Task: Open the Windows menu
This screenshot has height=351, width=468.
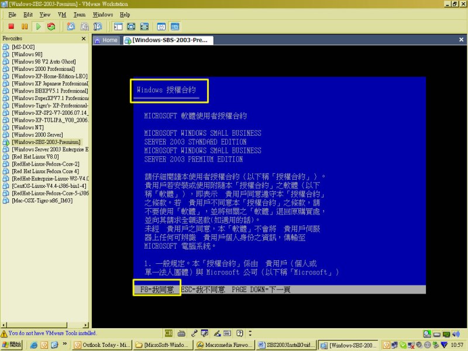Action: click(x=103, y=15)
